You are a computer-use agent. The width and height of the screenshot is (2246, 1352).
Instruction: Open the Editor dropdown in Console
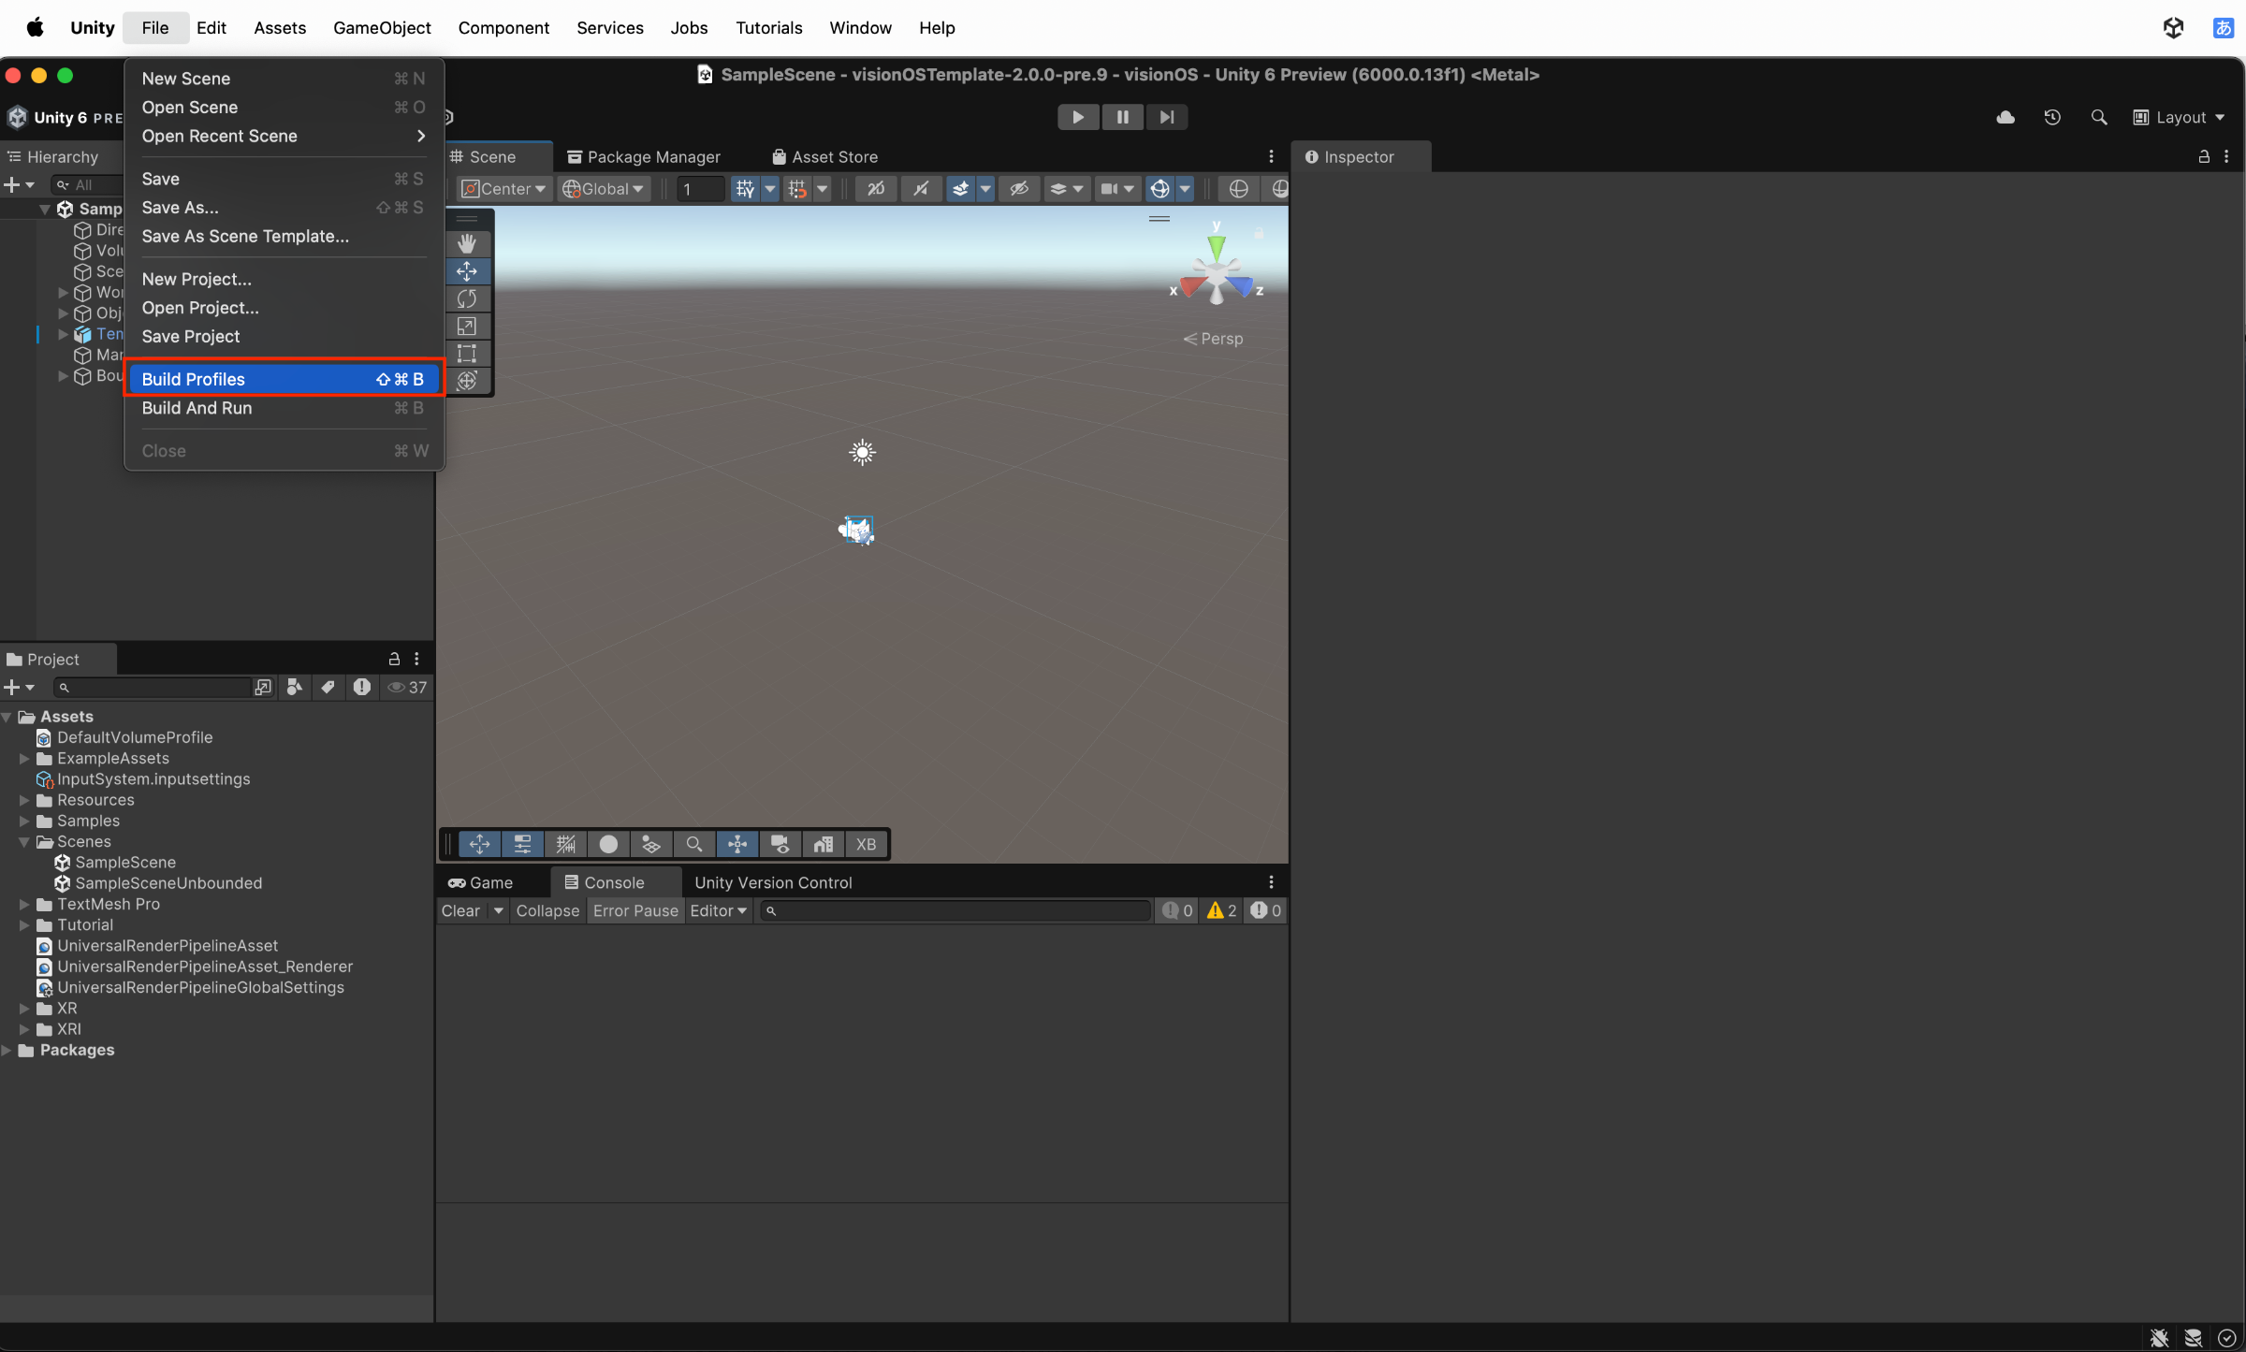(718, 910)
